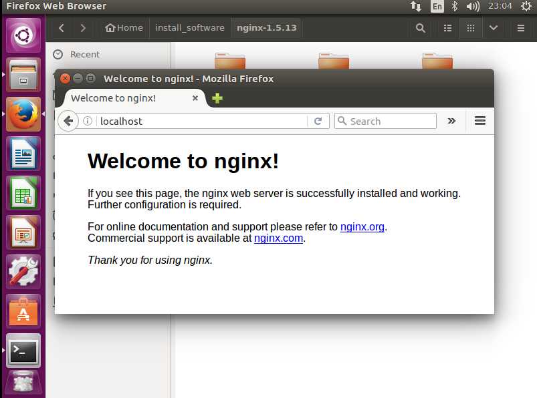Open a new Firefox tab
Screen dimensions: 537x398
coord(217,98)
